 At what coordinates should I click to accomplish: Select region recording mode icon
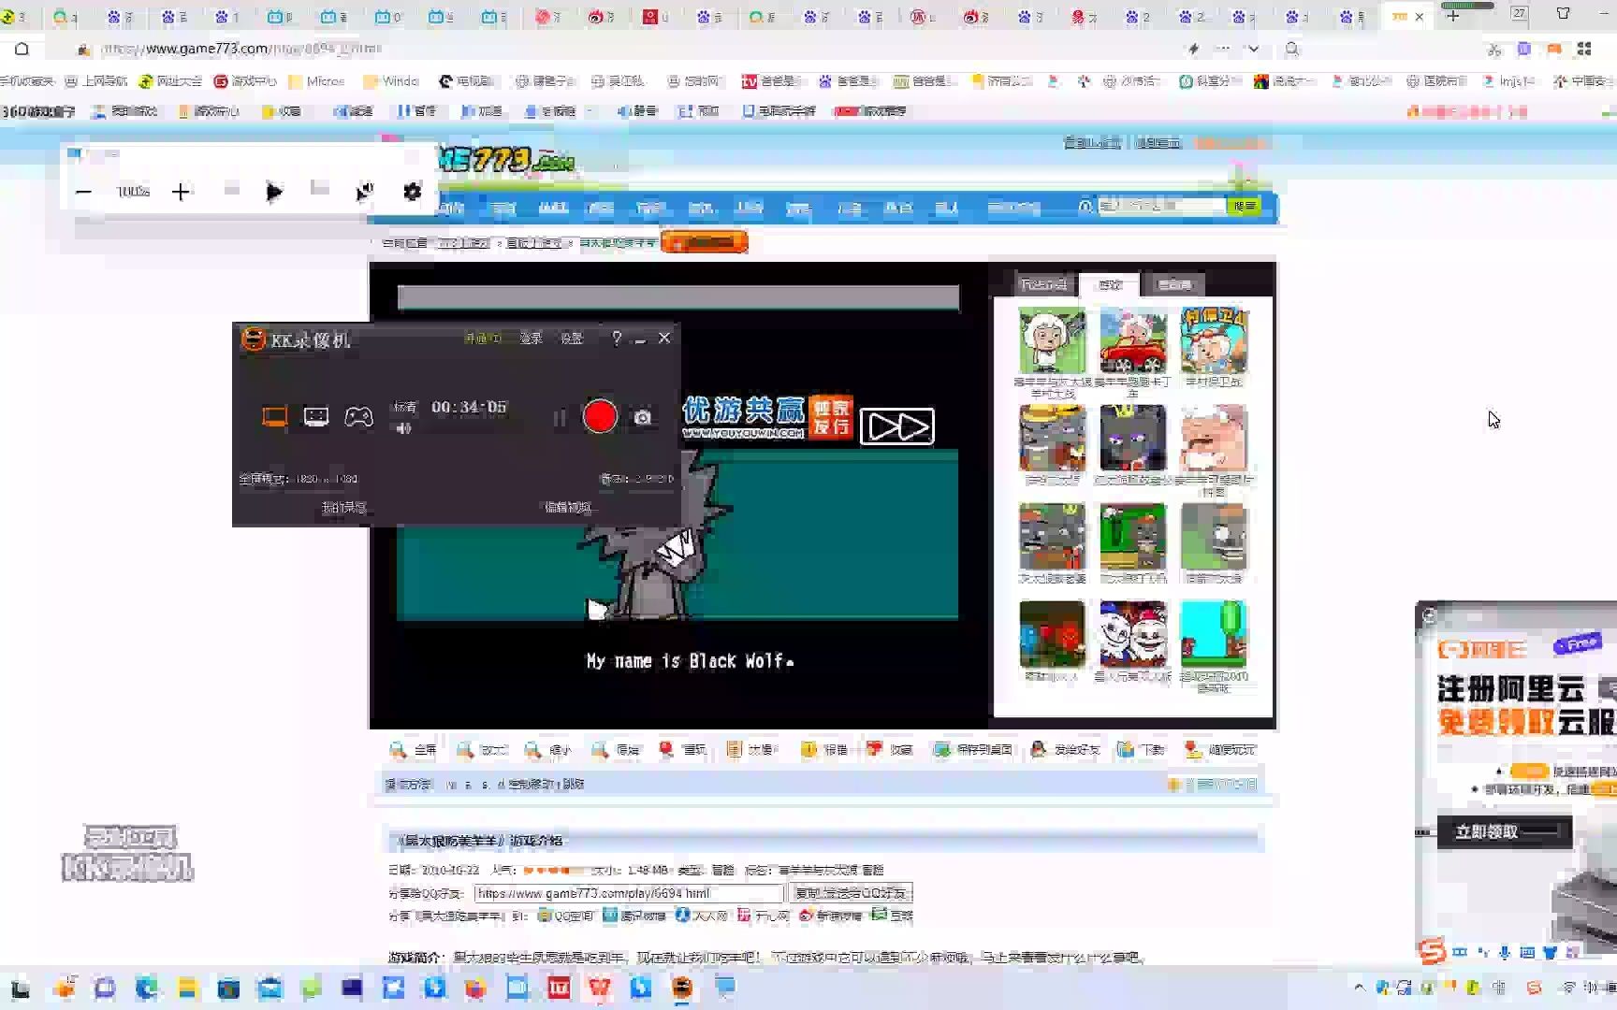(316, 417)
